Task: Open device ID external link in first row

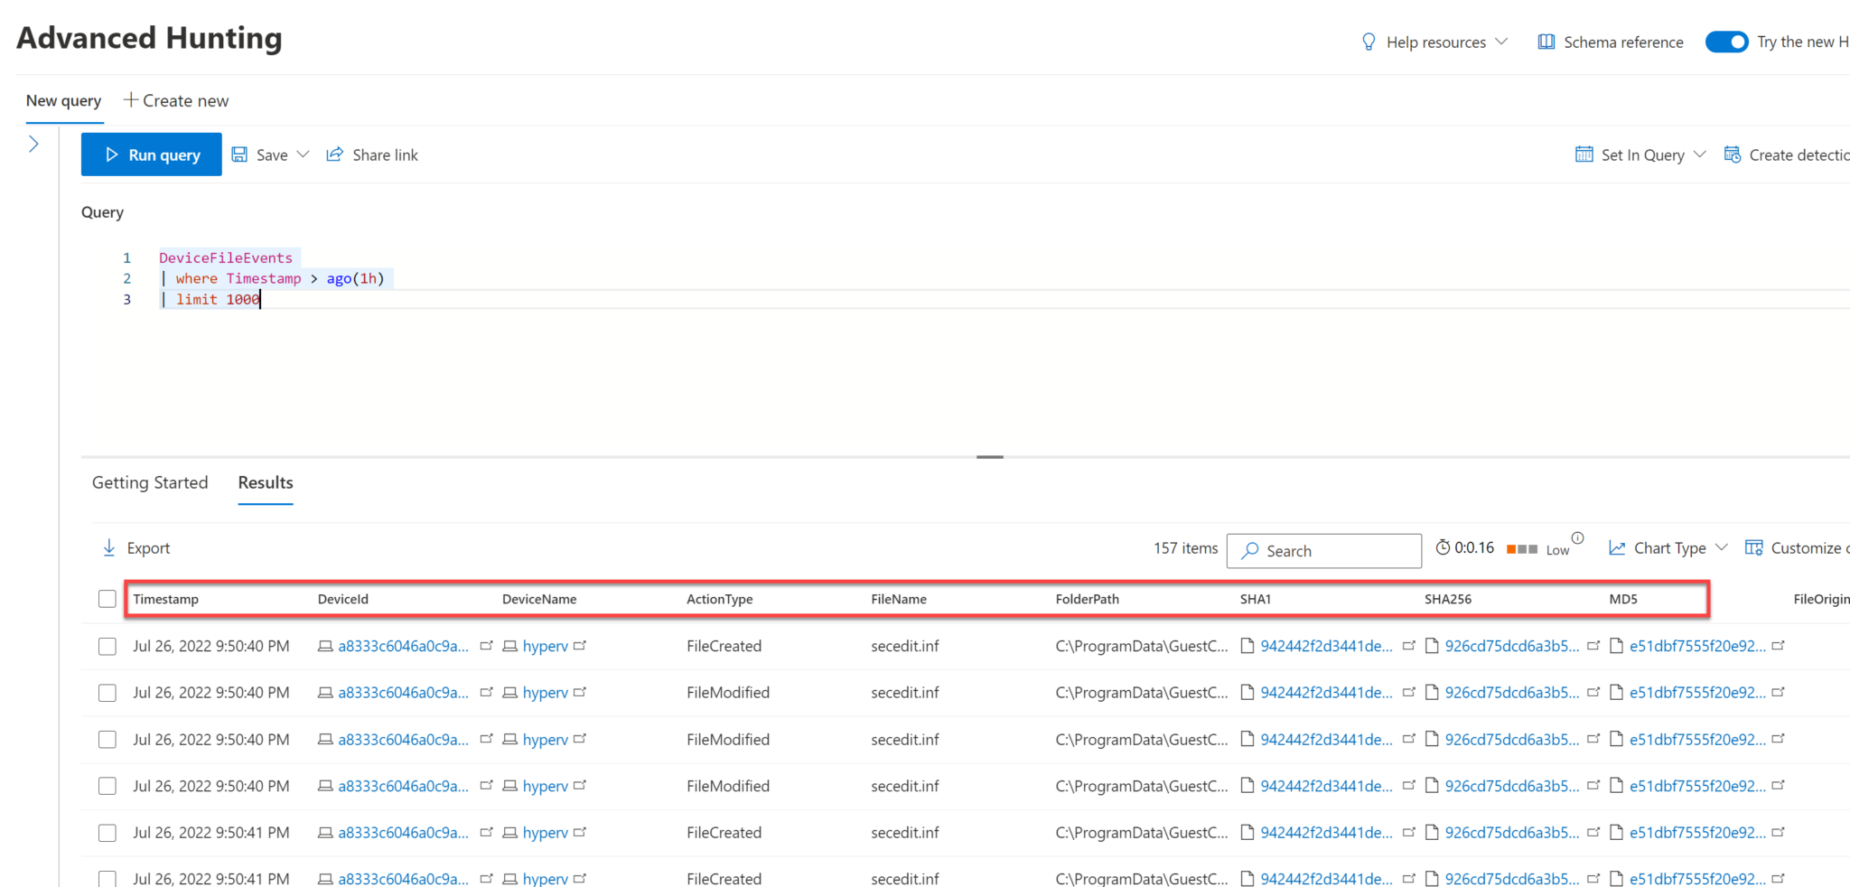Action: click(486, 646)
